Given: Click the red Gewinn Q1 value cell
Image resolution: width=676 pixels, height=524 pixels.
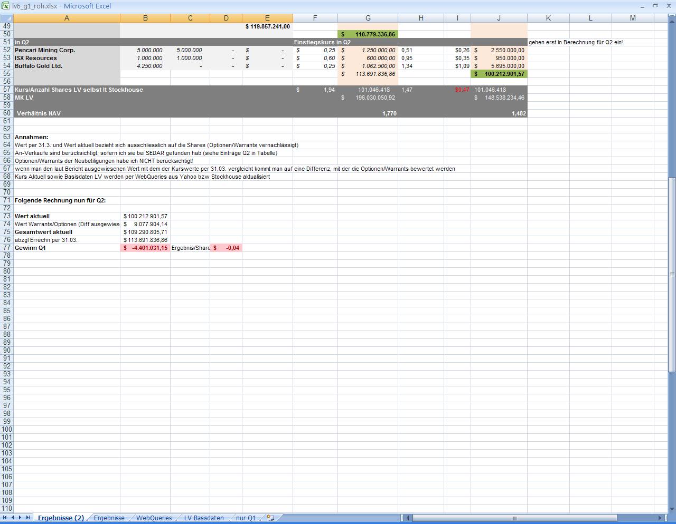Looking at the screenshot, I should [x=145, y=248].
